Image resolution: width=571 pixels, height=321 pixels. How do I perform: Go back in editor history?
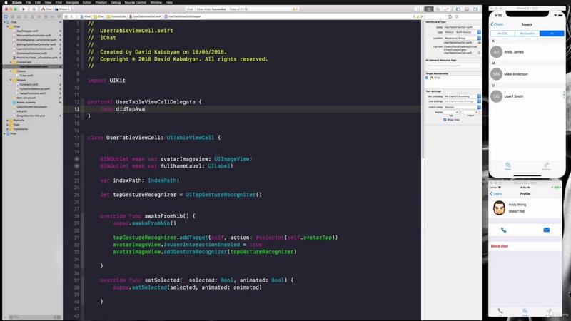click(x=71, y=16)
